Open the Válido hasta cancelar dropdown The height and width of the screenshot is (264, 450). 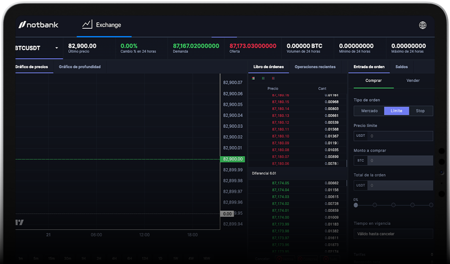[x=393, y=233]
